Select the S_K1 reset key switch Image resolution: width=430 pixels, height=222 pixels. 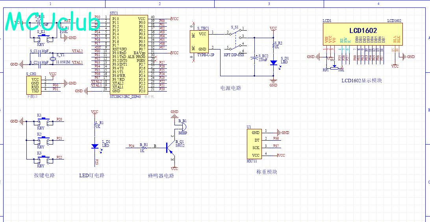coord(42,38)
